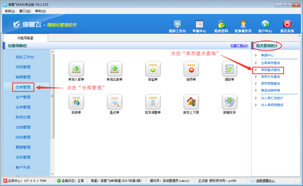This screenshot has height=186, width=303.
Task: Select 仓库管理 in the navigation sidebar
Action: coord(23,87)
